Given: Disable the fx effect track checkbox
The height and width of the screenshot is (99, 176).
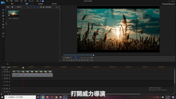Looking at the screenshot, I should (x=7, y=78).
